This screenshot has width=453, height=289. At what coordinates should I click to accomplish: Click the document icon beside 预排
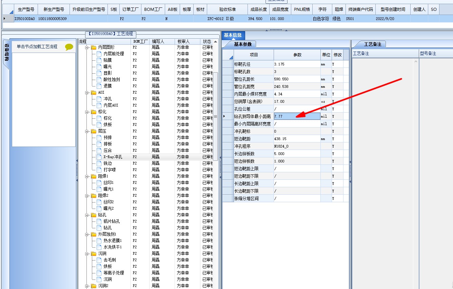(99, 137)
